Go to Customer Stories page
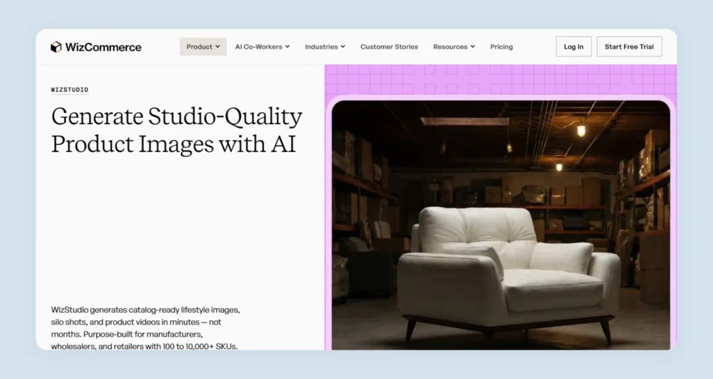The width and height of the screenshot is (713, 379). point(389,47)
